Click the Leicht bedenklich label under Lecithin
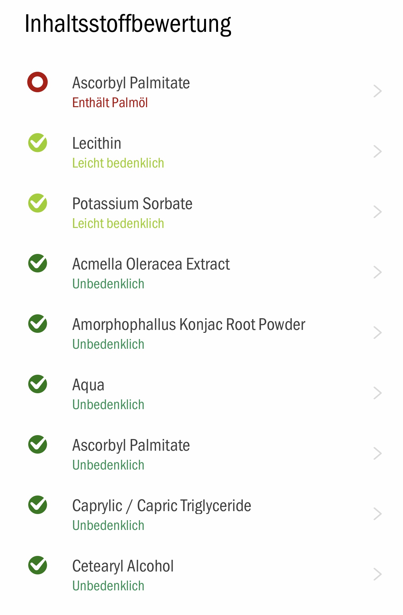Viewport: 403px width, 615px height. coord(118,163)
